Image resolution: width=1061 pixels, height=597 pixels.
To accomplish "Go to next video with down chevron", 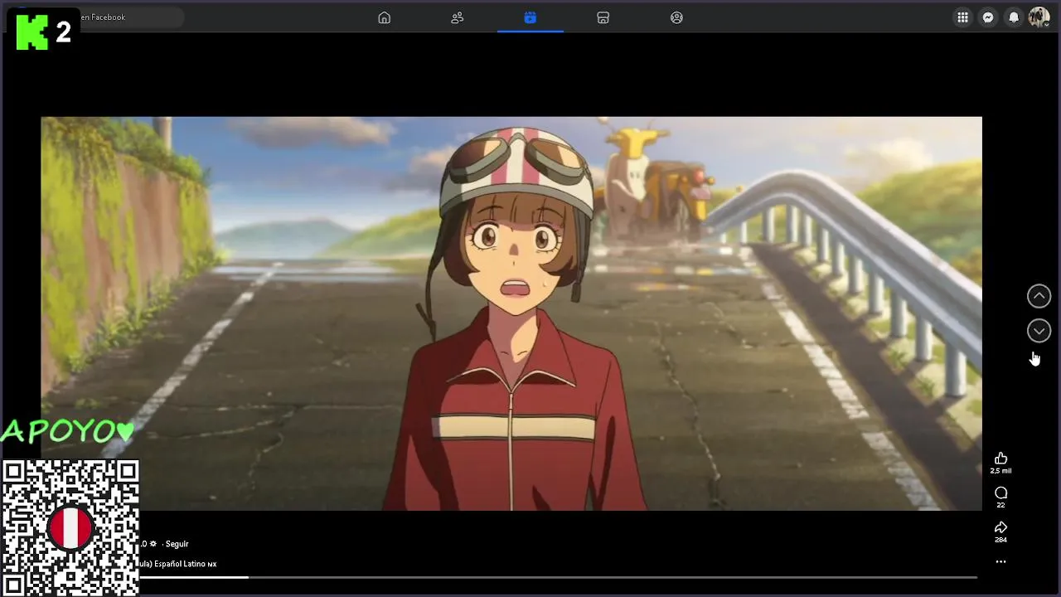I will pos(1039,331).
